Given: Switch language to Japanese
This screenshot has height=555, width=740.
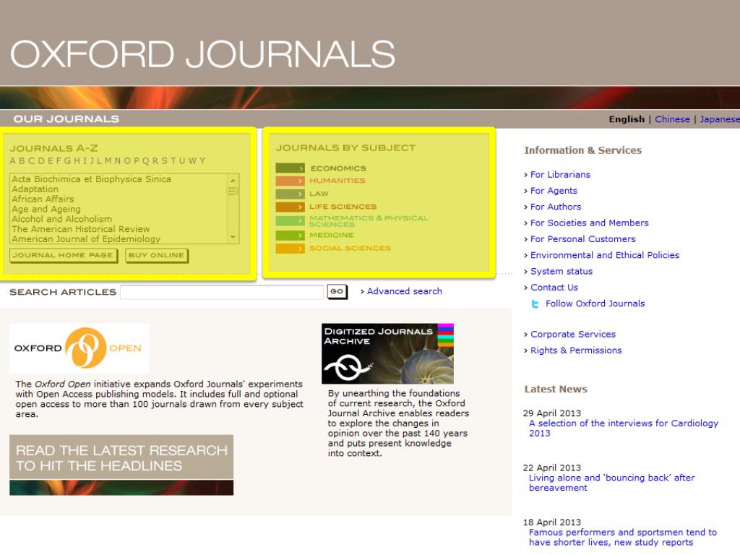Looking at the screenshot, I should pyautogui.click(x=720, y=119).
